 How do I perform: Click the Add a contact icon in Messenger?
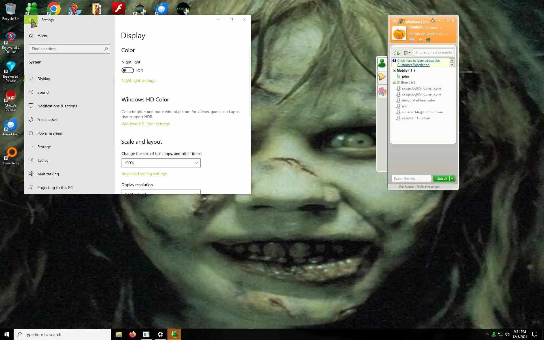397,52
